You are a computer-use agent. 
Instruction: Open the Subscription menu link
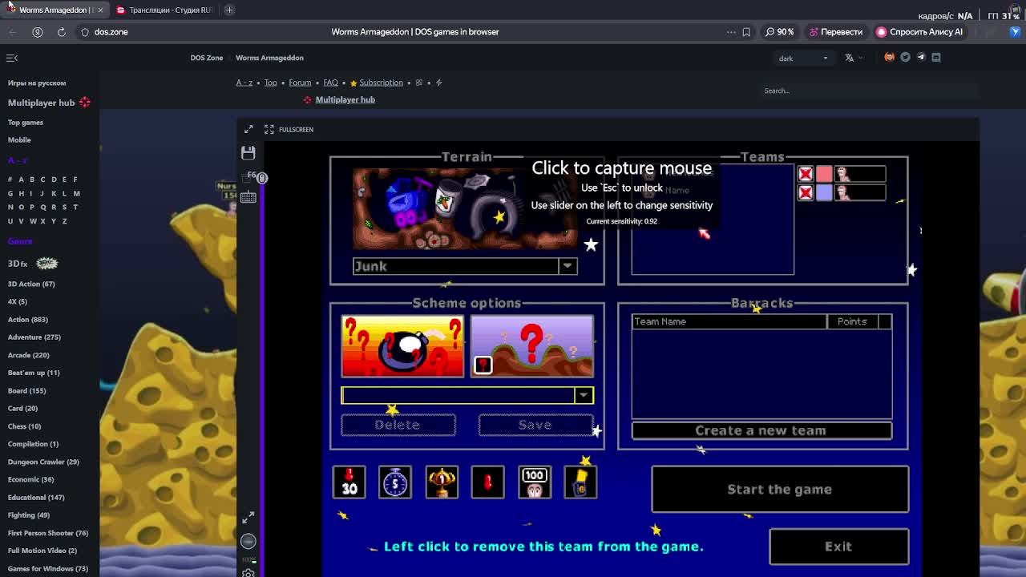pyautogui.click(x=381, y=83)
